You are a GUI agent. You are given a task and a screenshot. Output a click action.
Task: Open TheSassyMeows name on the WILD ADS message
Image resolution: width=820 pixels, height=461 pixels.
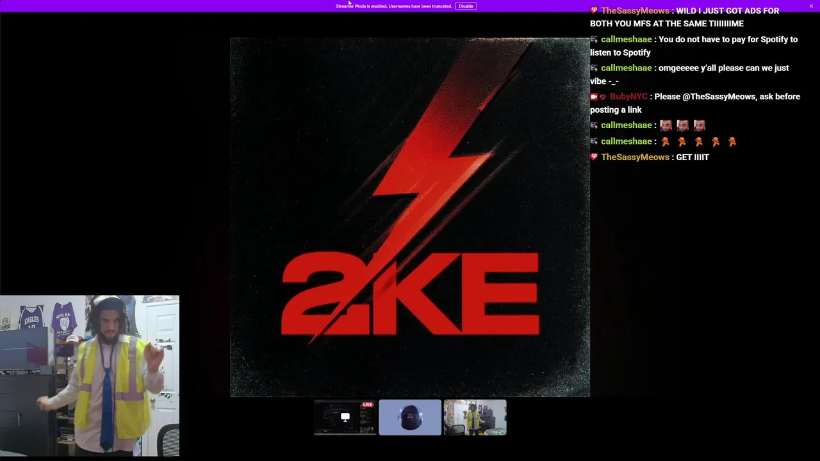(635, 11)
